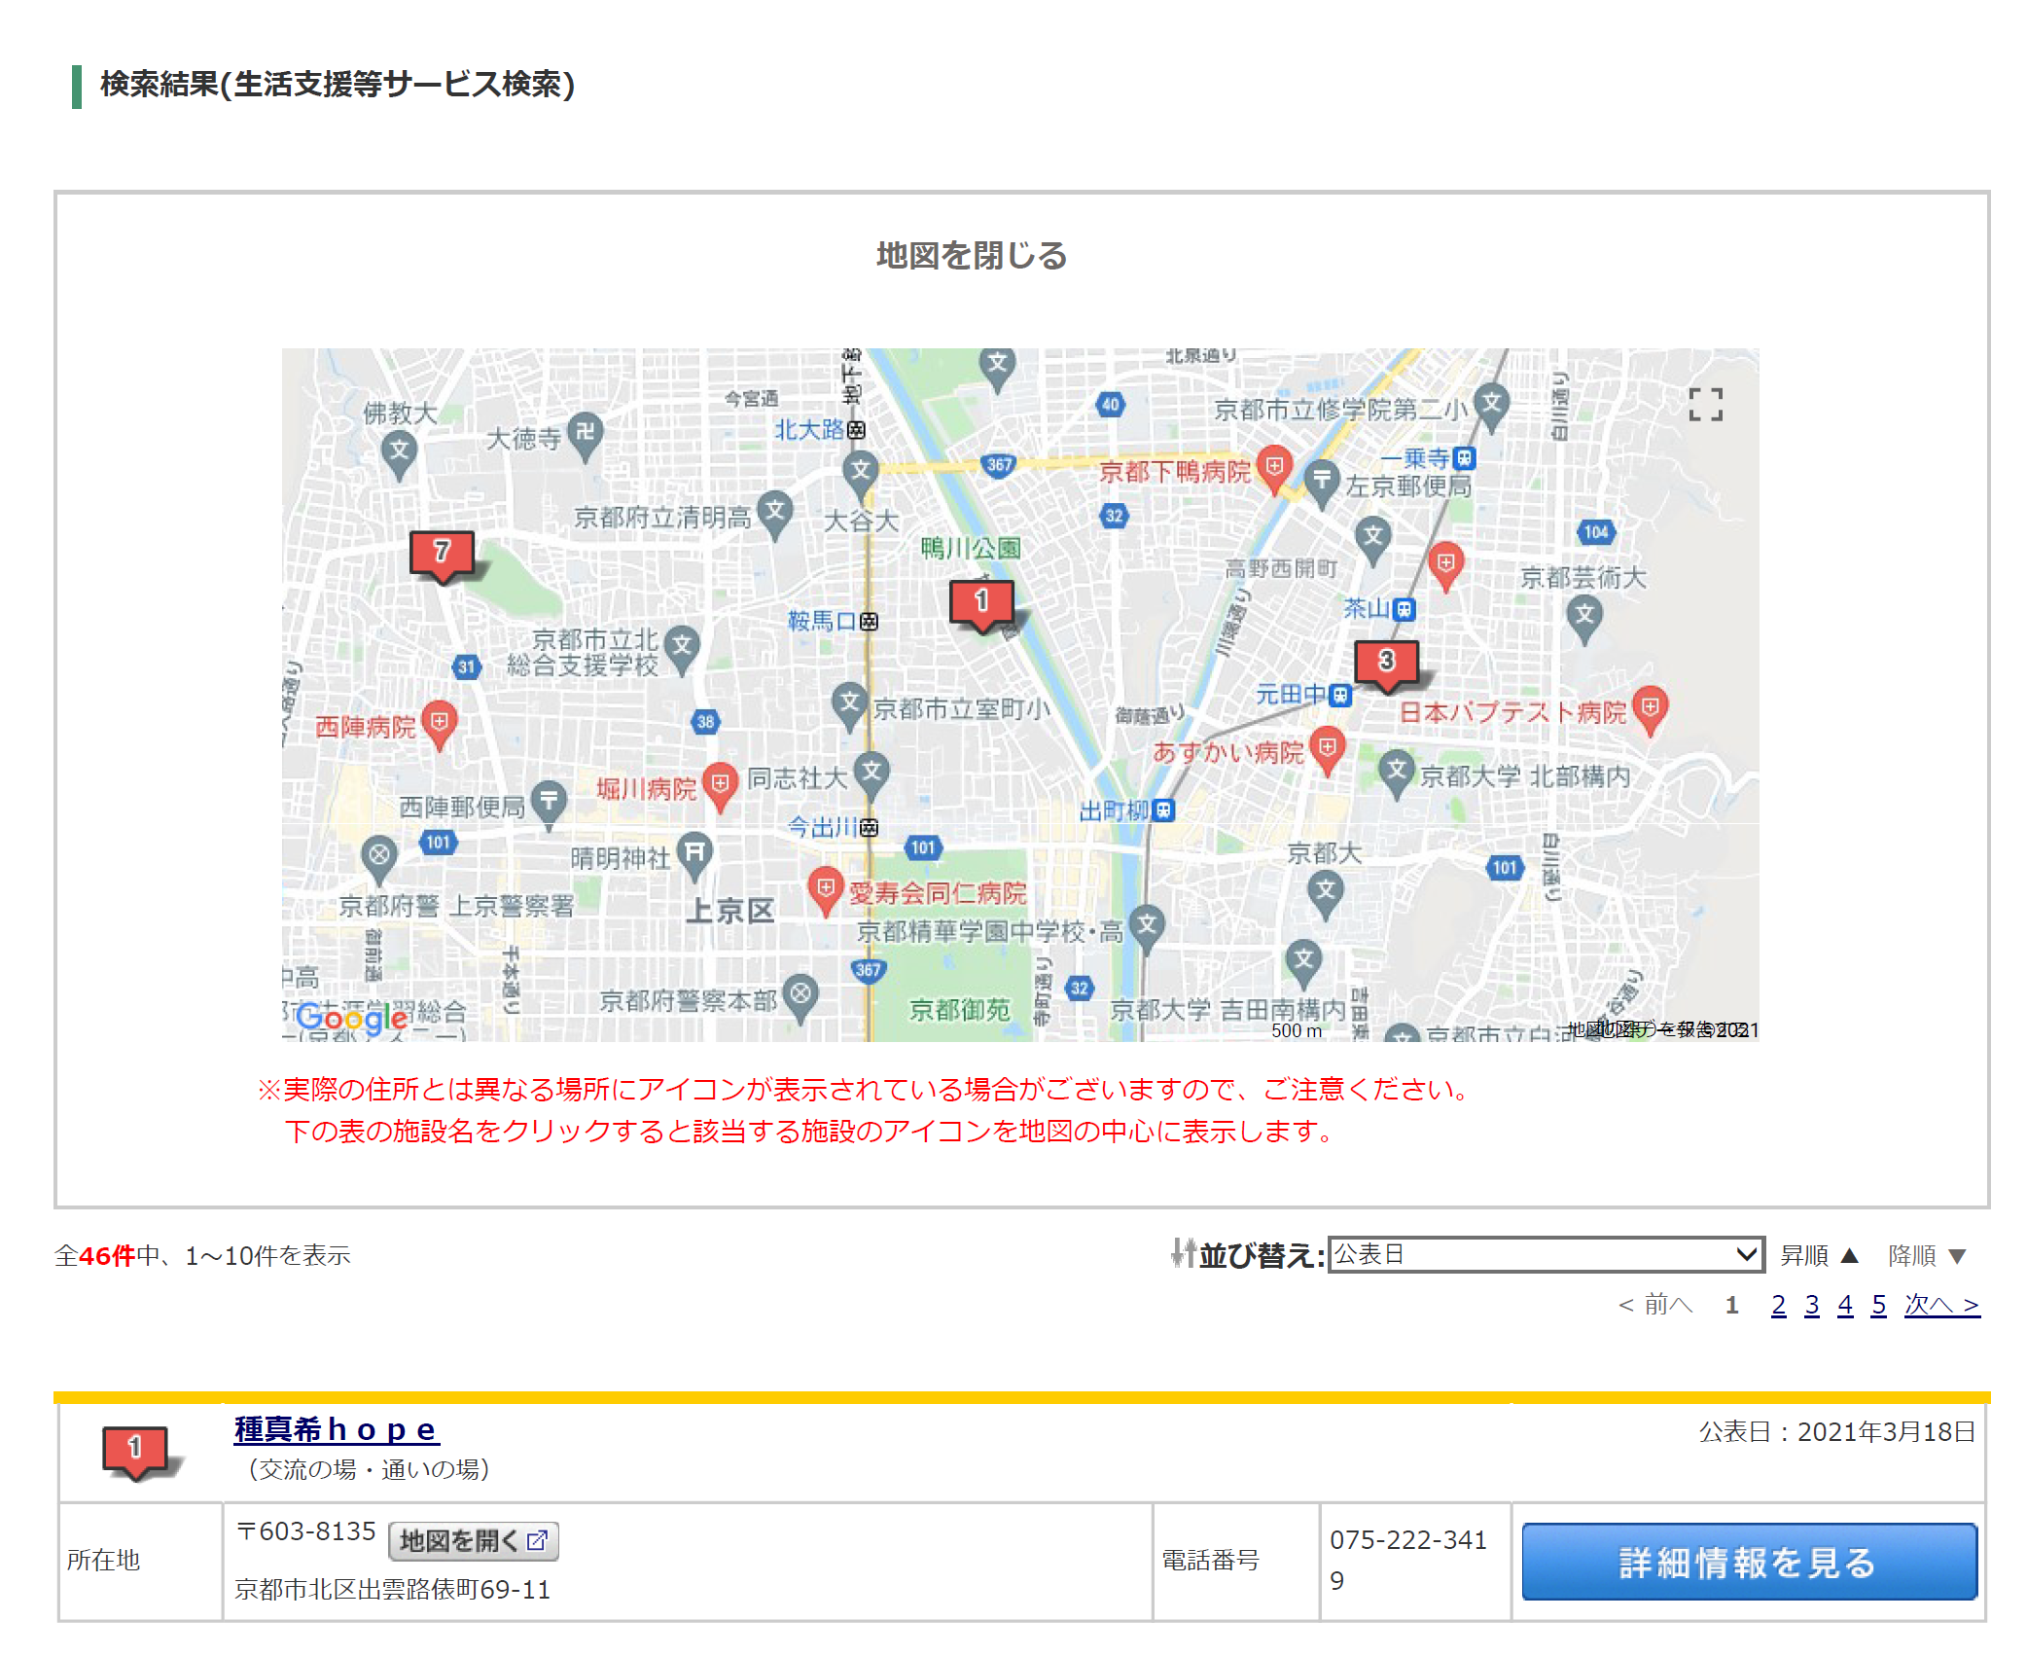Click the 左京郵便局 post office pin
2027x1656 pixels.
click(x=1322, y=483)
